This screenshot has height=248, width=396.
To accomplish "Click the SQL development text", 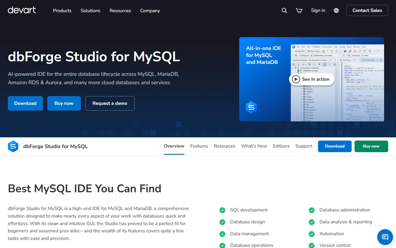I will coord(249,210).
